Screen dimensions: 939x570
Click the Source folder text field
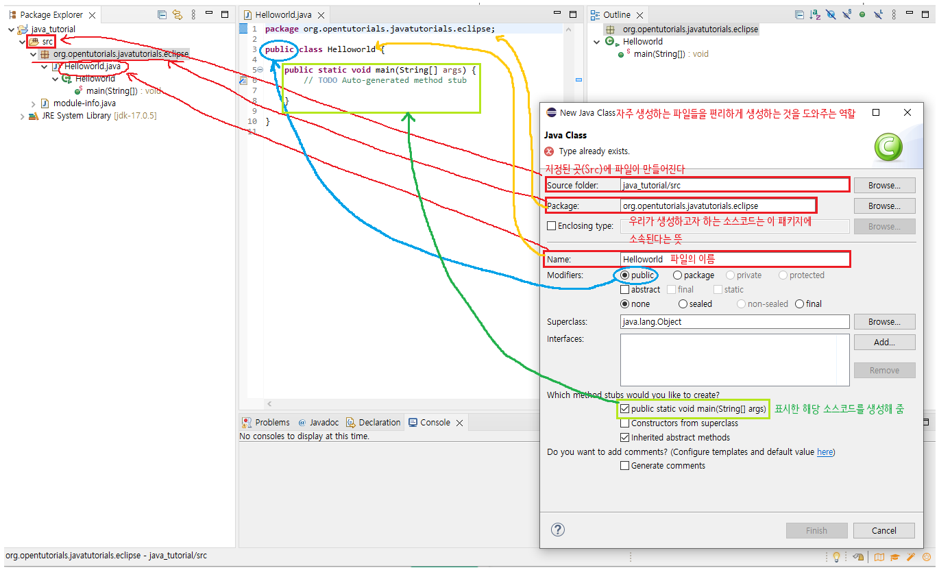tap(735, 185)
